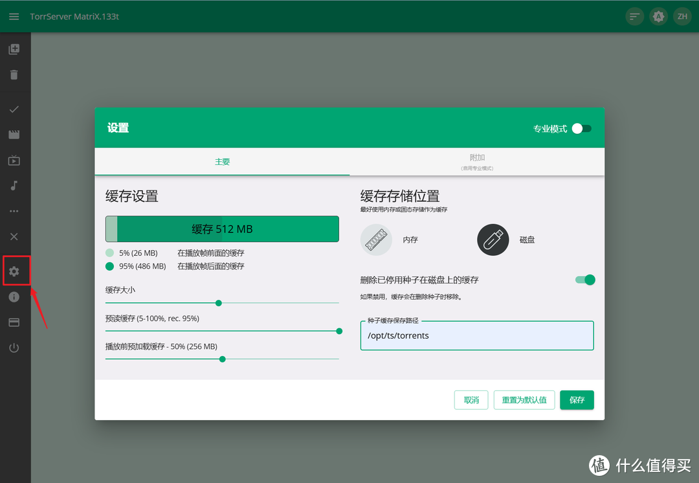Disable the delete stopped torrent cache toggle

584,280
